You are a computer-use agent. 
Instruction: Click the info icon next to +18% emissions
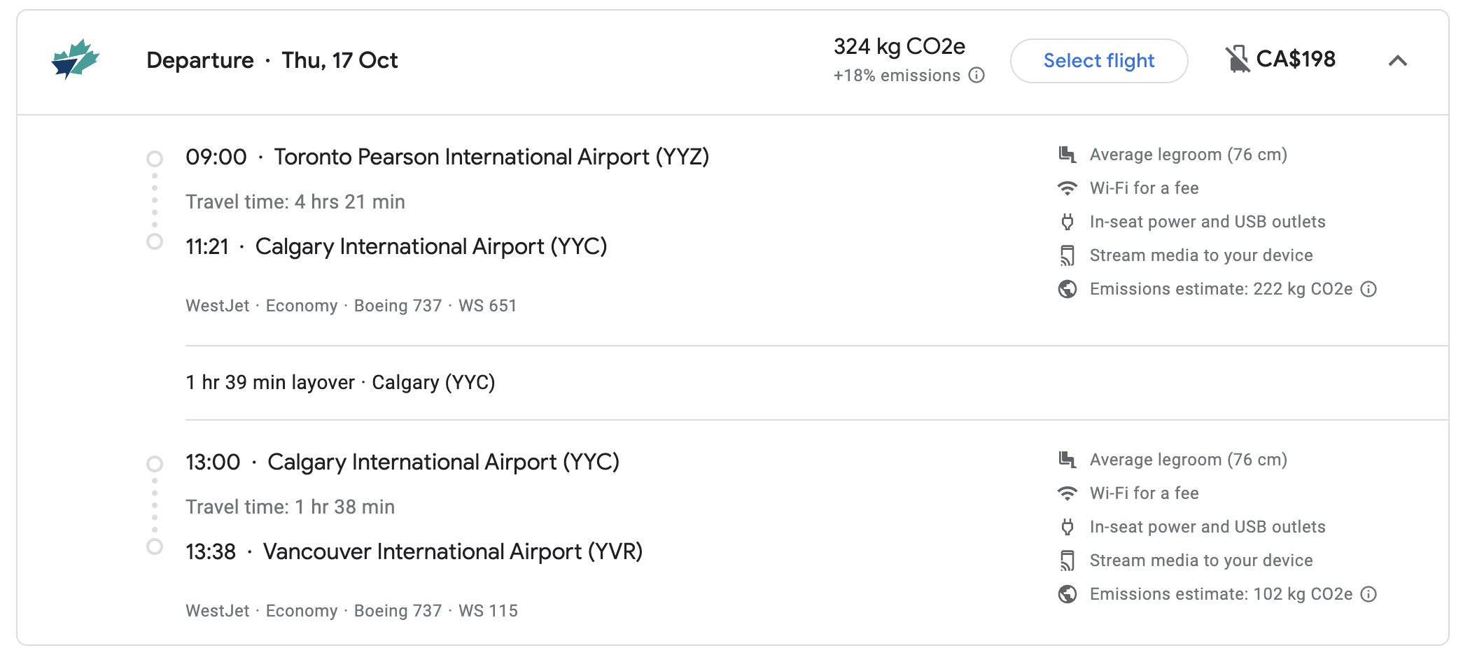(976, 76)
